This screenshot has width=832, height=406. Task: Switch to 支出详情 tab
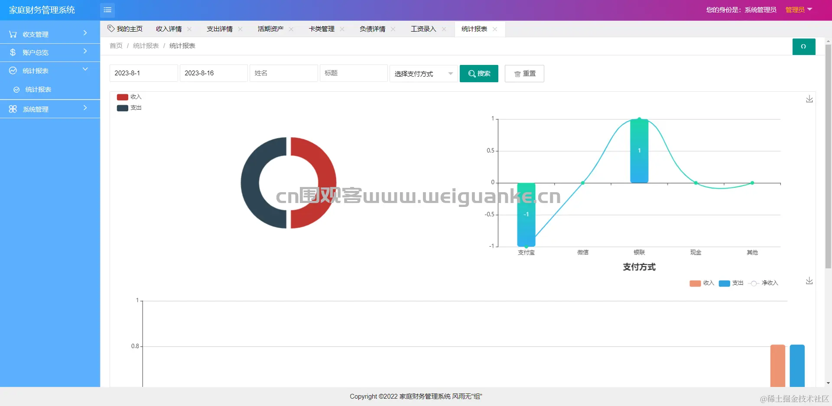click(220, 29)
